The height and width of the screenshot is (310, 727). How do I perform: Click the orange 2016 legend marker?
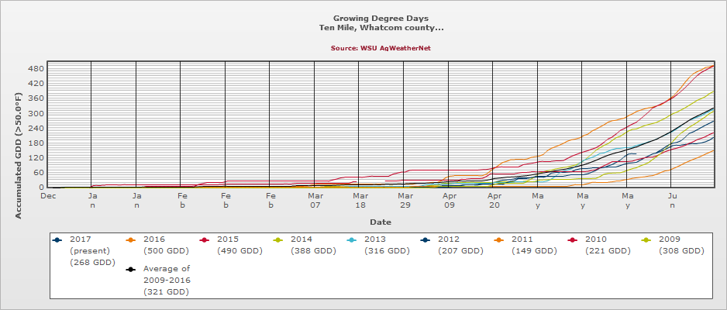pos(130,240)
